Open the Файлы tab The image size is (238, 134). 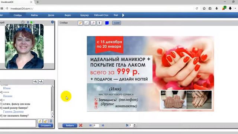point(34,15)
